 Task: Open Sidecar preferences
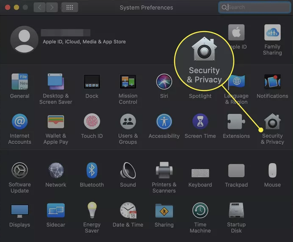[x=56, y=210]
